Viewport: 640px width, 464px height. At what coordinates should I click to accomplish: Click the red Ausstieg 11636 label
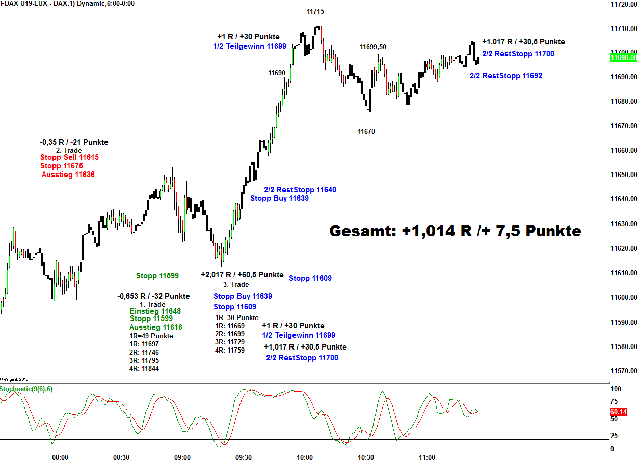[x=68, y=175]
